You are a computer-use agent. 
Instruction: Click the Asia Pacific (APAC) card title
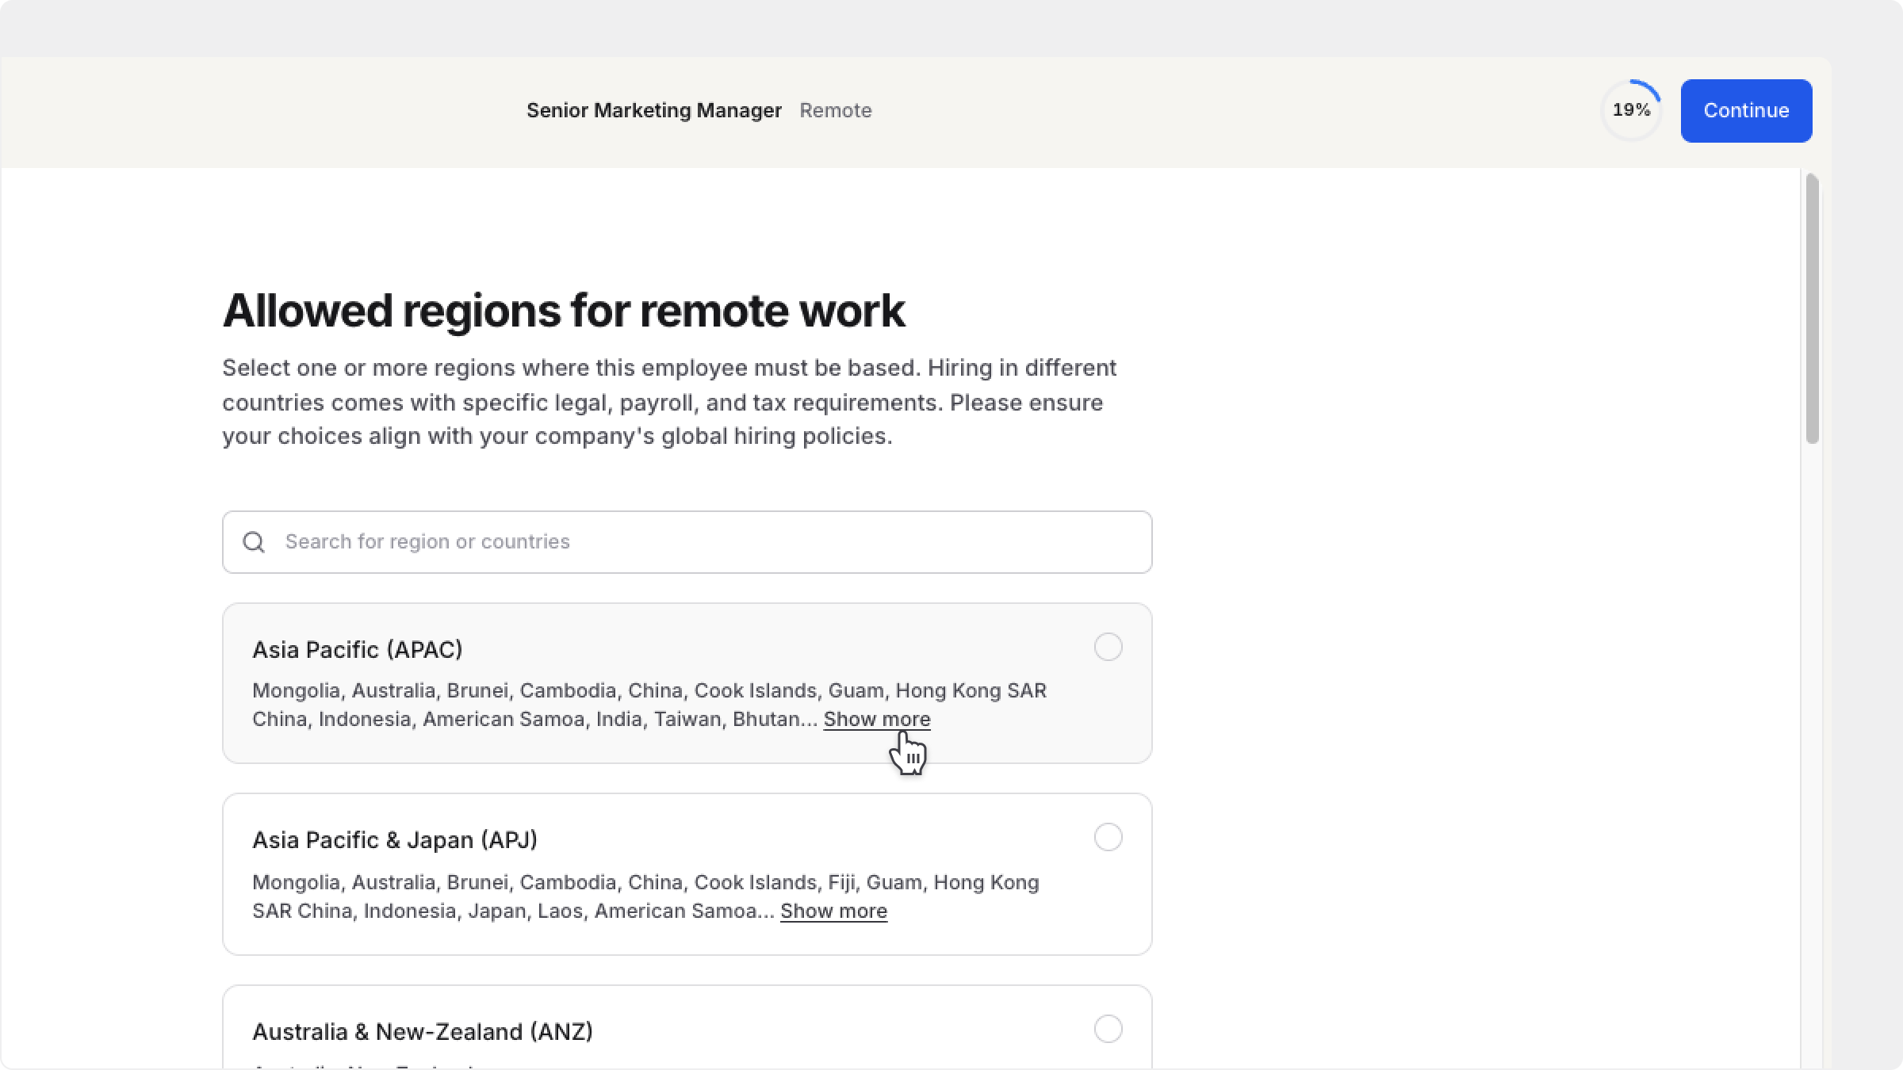click(x=358, y=650)
